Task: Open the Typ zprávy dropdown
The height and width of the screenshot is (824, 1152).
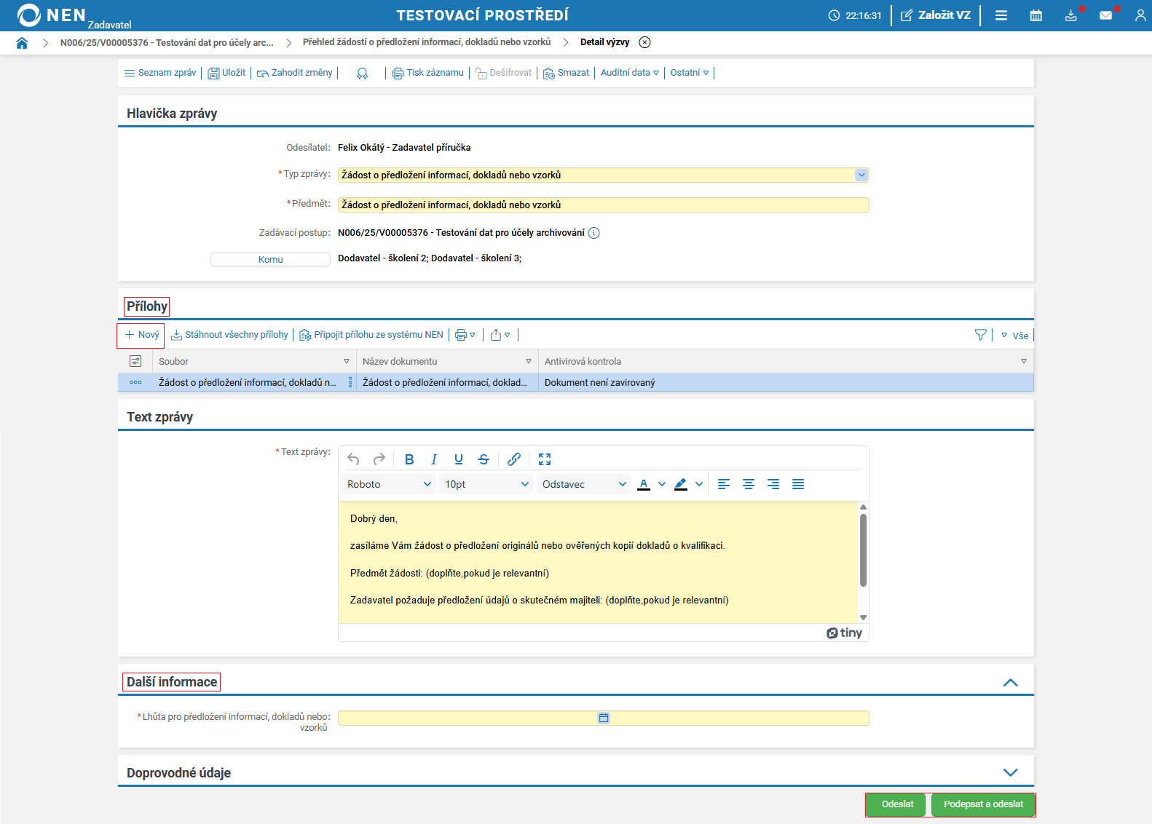Action: (861, 175)
